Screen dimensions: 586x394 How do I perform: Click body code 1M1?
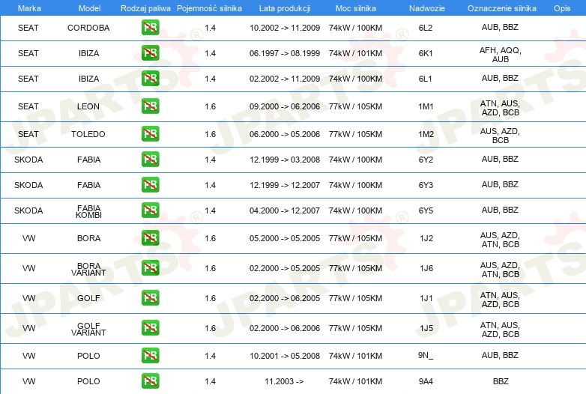(426, 106)
